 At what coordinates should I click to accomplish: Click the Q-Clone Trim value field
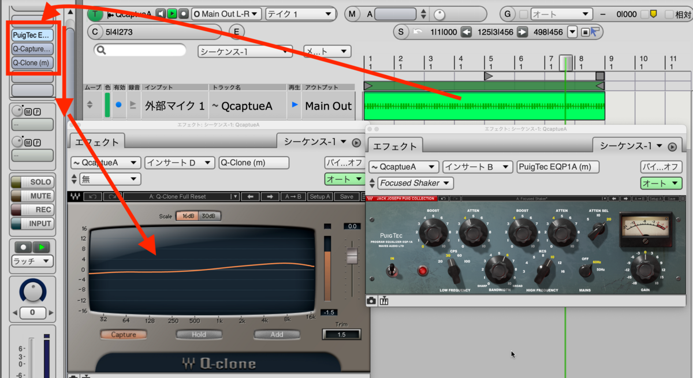[341, 335]
